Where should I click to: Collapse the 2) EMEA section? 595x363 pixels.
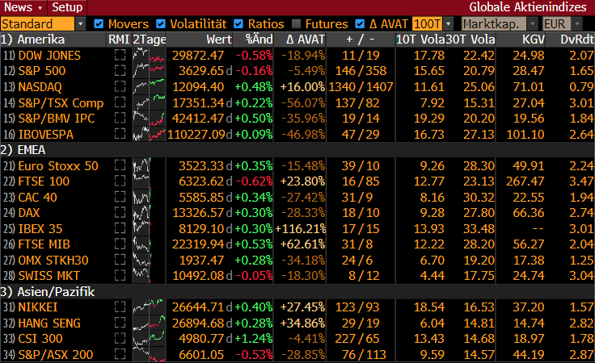pyautogui.click(x=23, y=150)
